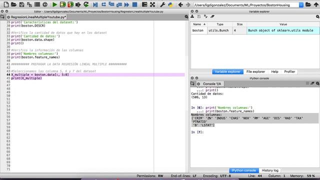Image resolution: width=320 pixels, height=180 pixels.
Task: Expand working directory path dropdown
Action: (x=301, y=5)
